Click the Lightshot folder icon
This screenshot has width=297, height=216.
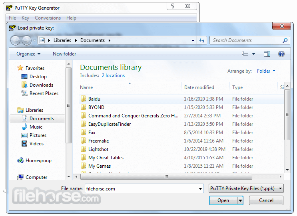coord(83,149)
